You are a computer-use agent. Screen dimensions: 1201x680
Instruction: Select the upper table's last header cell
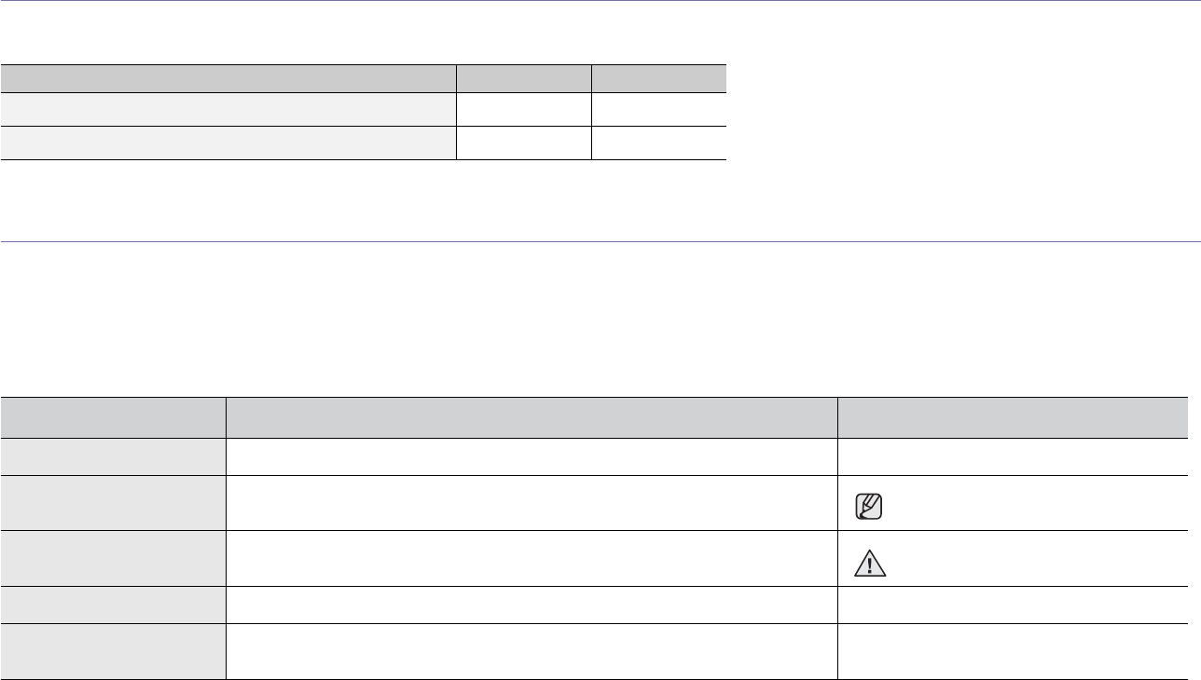click(658, 78)
